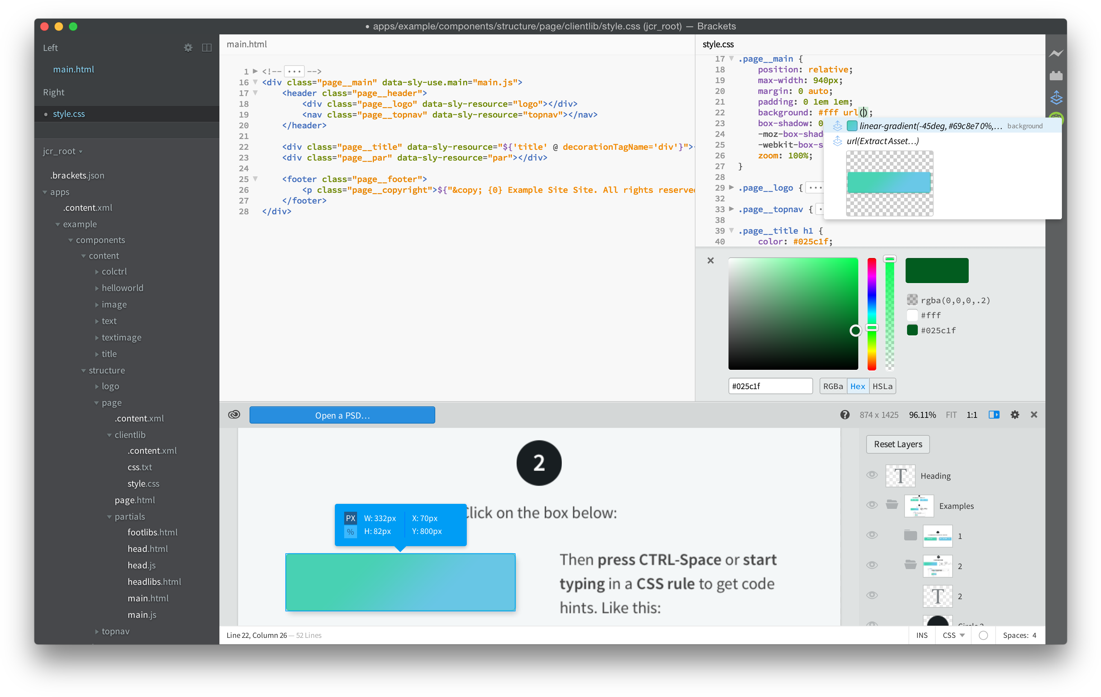Hide layer group 1
The width and height of the screenshot is (1101, 697).
click(x=872, y=535)
